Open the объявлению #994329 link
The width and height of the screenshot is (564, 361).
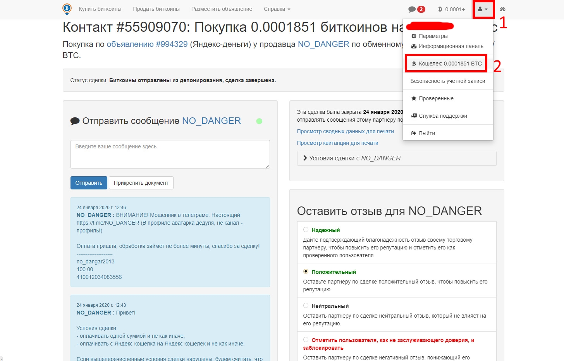coord(147,44)
